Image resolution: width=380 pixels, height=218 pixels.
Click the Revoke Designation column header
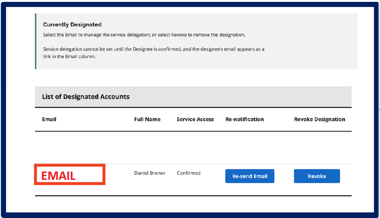[x=319, y=119]
